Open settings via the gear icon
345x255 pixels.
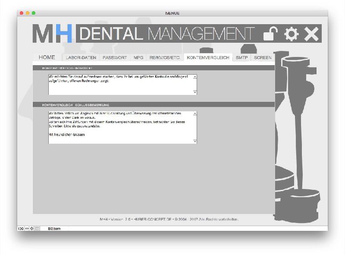(292, 34)
